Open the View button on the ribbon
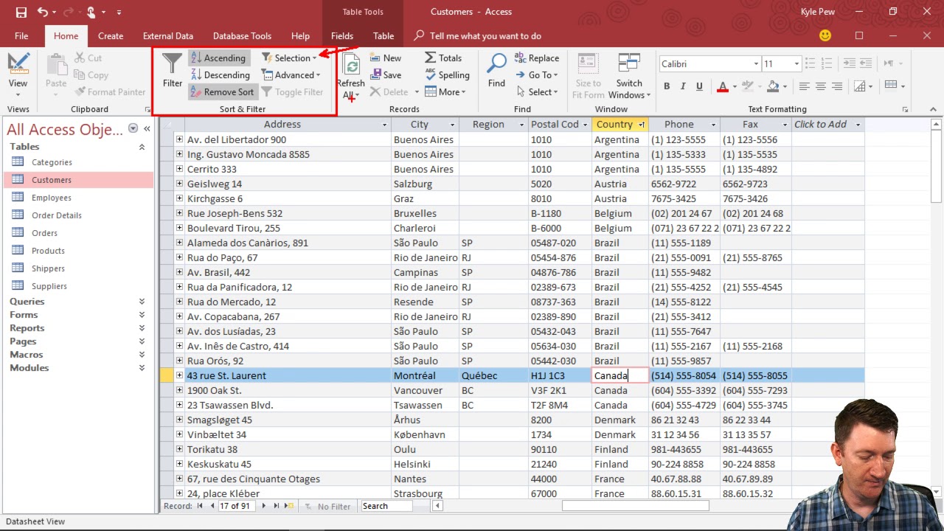This screenshot has height=531, width=944. [18, 74]
